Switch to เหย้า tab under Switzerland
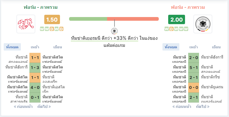The height and width of the screenshot is (117, 229). coord(35,47)
